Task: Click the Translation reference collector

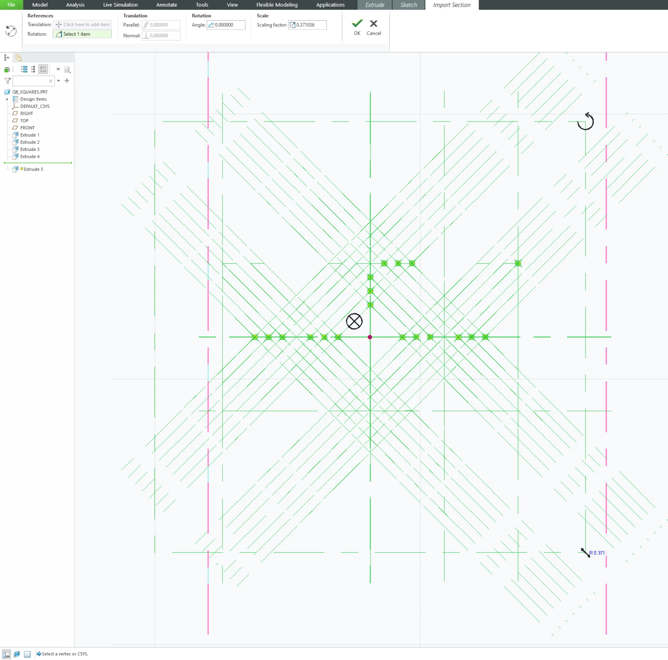Action: 82,25
